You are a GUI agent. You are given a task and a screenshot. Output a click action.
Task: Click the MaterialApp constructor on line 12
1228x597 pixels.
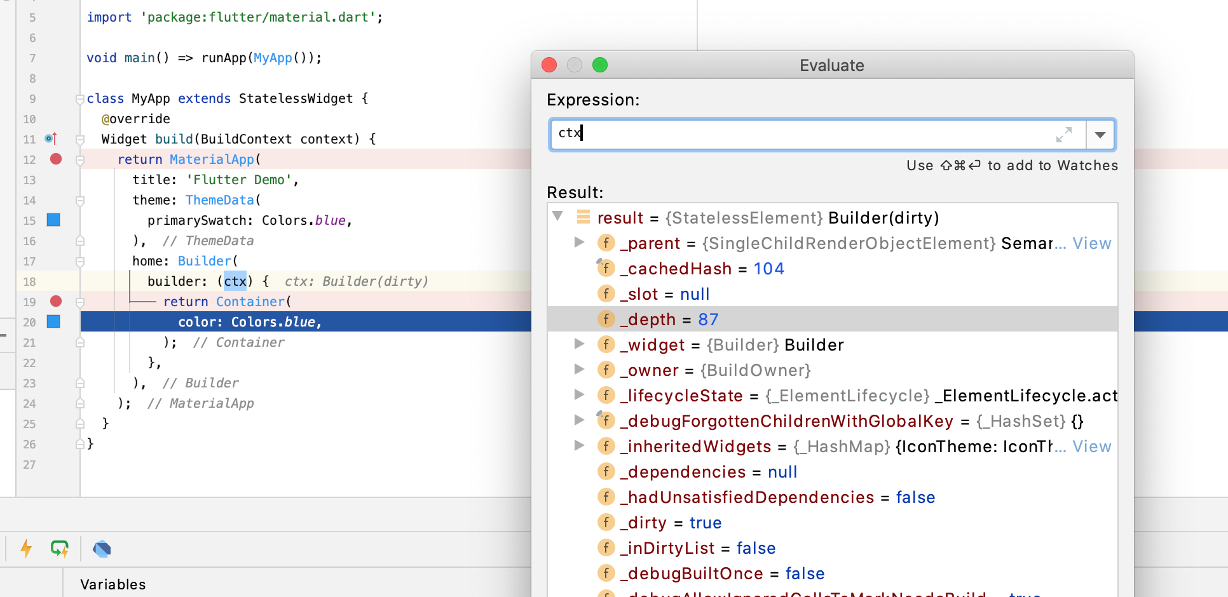tap(212, 159)
